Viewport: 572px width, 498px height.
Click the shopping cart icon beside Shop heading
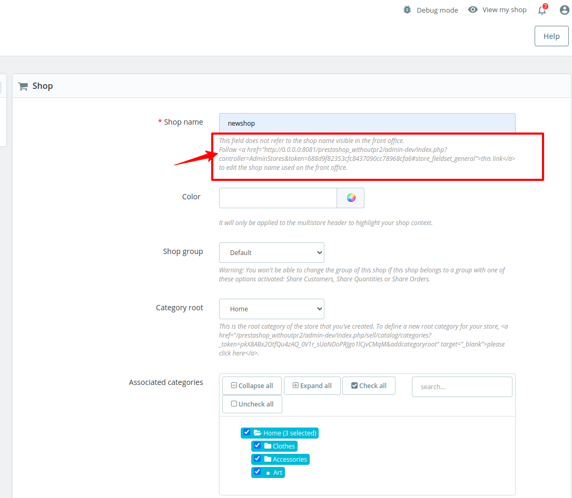coord(23,86)
